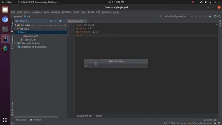222x125 pixels.
Task: Click the Structure side tab
Action: coord(12,42)
